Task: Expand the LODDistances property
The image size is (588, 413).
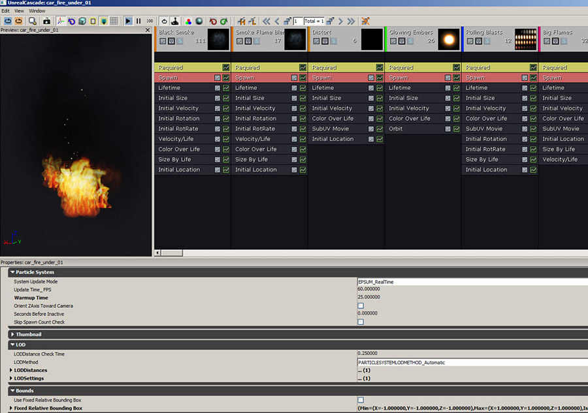Action: [x=11, y=370]
